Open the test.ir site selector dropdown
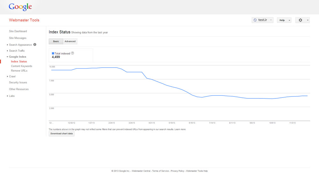 tap(263, 20)
